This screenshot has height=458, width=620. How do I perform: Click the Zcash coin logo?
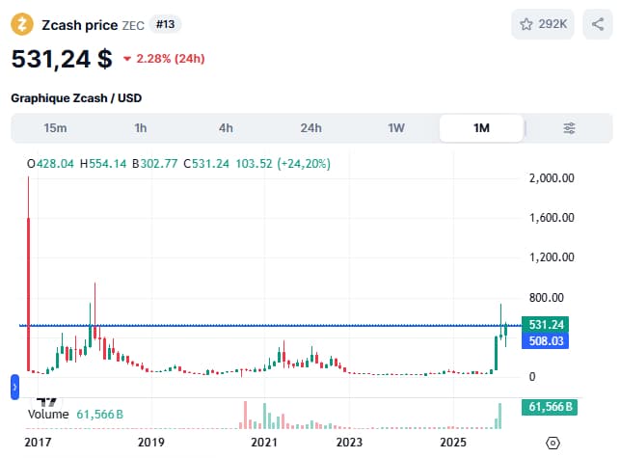coord(22,24)
